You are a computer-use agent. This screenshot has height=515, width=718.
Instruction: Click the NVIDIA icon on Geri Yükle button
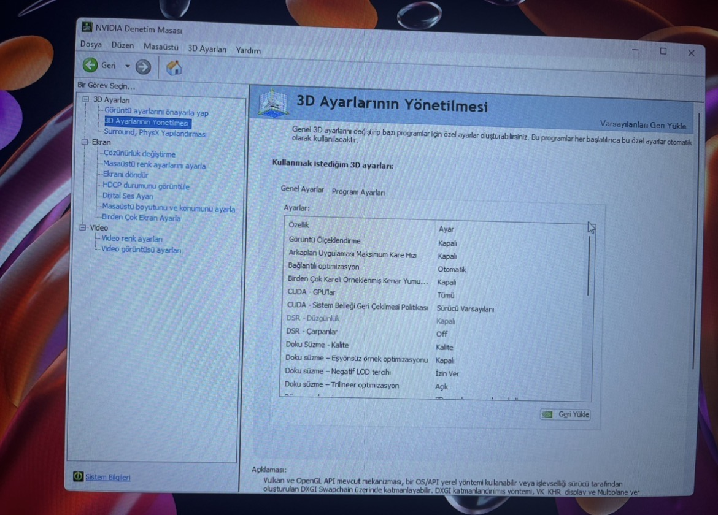tap(547, 414)
